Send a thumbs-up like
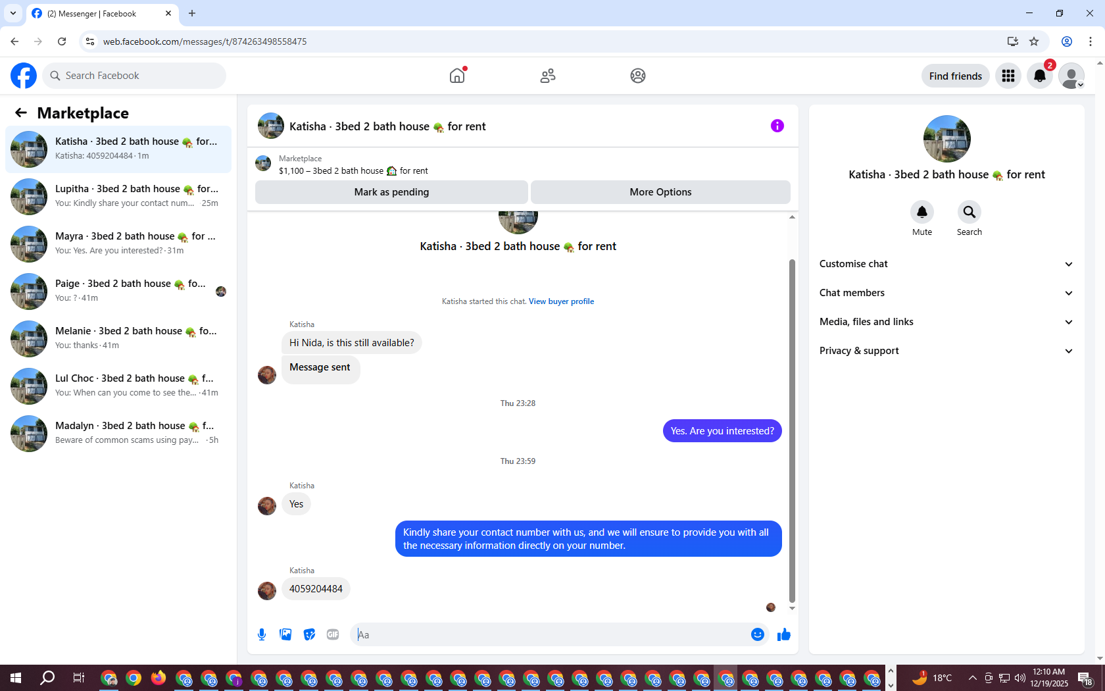 pyautogui.click(x=784, y=634)
